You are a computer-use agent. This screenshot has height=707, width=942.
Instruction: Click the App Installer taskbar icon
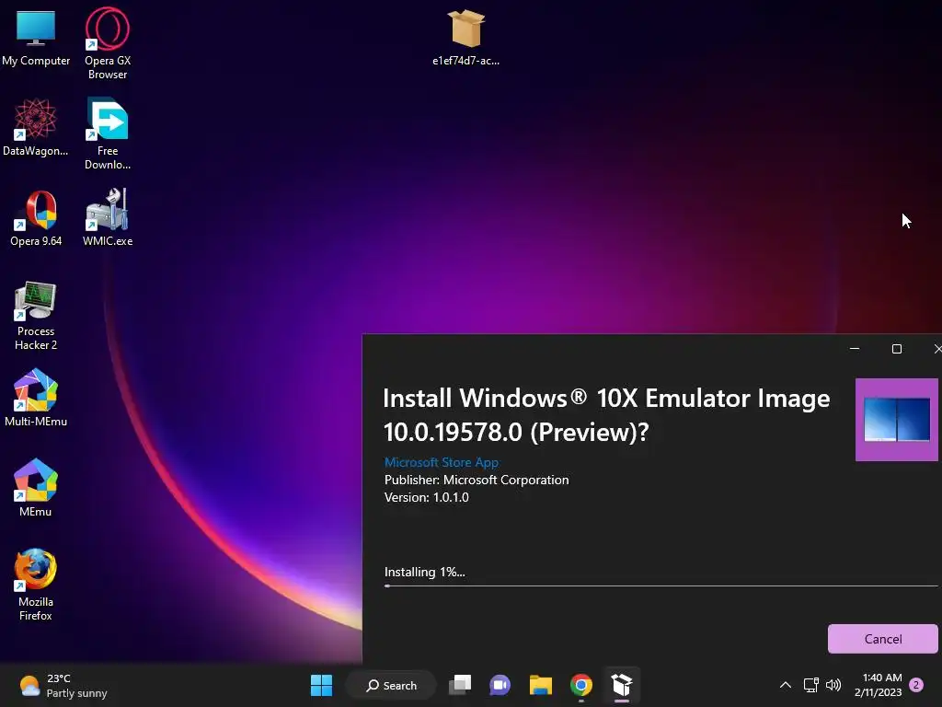tap(622, 685)
